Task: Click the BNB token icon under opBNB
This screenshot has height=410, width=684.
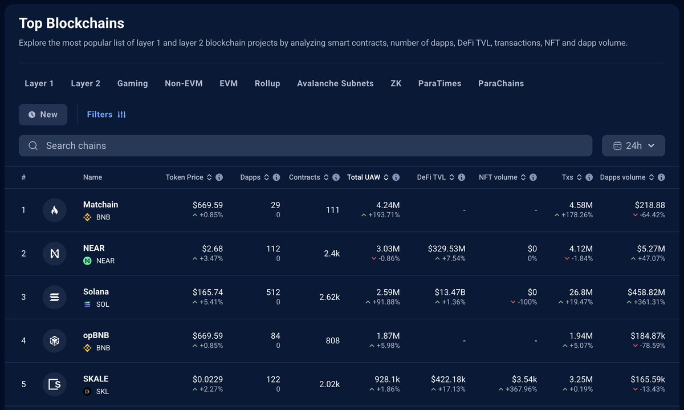Action: point(87,348)
